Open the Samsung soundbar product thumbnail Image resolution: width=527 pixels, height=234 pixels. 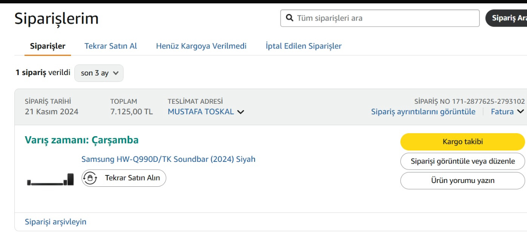(x=50, y=180)
